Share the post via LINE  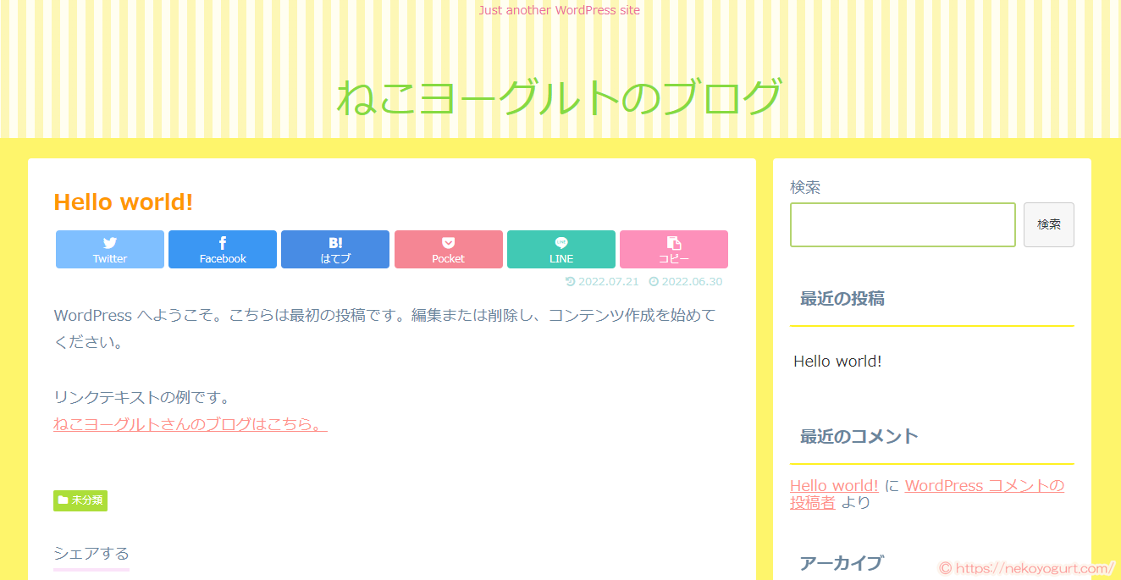560,249
